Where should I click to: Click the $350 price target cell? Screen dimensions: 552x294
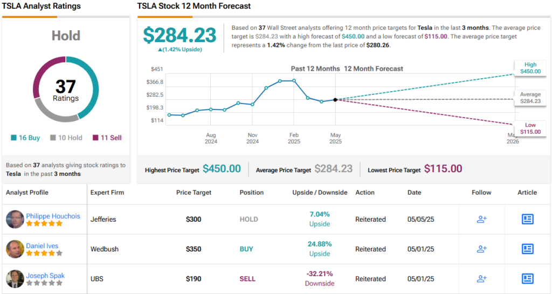[x=194, y=249]
